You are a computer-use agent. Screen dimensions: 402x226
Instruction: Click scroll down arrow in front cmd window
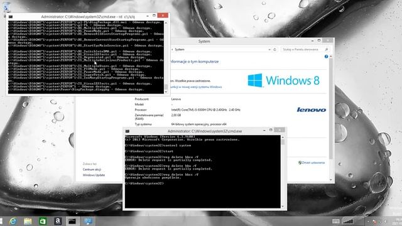(283, 207)
